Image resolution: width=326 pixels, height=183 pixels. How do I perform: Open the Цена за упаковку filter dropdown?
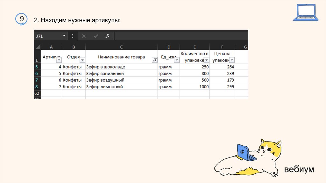coord(232,60)
